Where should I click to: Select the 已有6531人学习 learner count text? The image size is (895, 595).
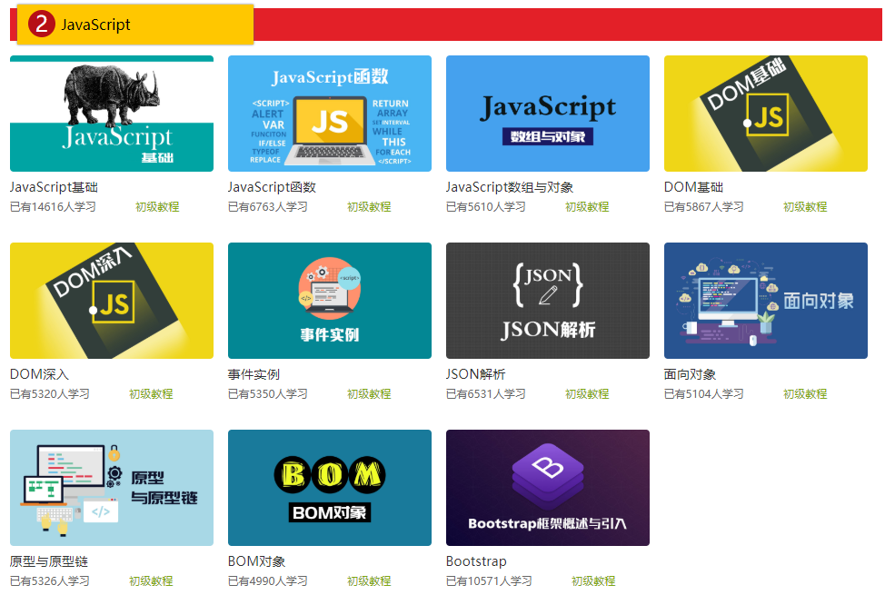pyautogui.click(x=486, y=393)
